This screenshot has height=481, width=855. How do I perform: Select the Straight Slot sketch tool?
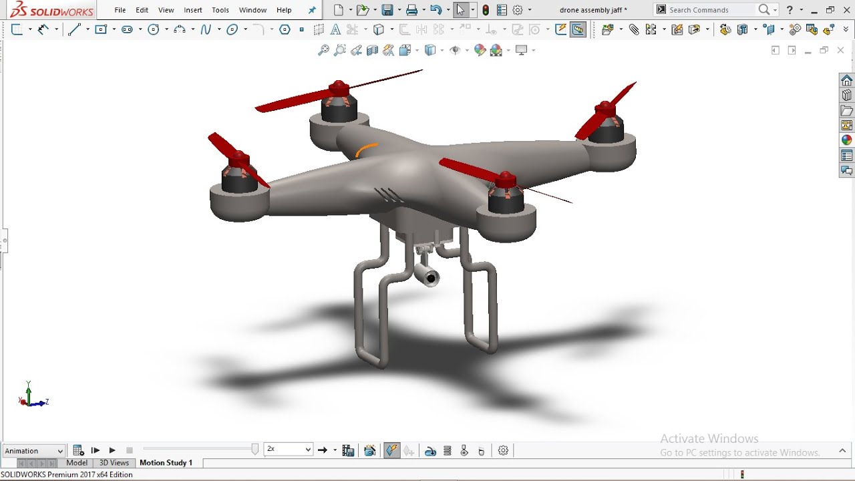coord(127,29)
